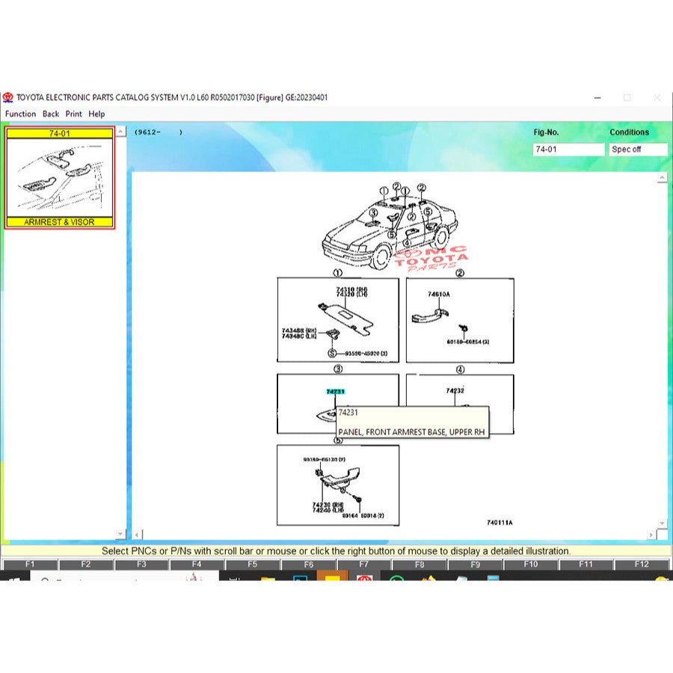Click callout 3 on the car illustration
The width and height of the screenshot is (673, 673).
tap(373, 213)
